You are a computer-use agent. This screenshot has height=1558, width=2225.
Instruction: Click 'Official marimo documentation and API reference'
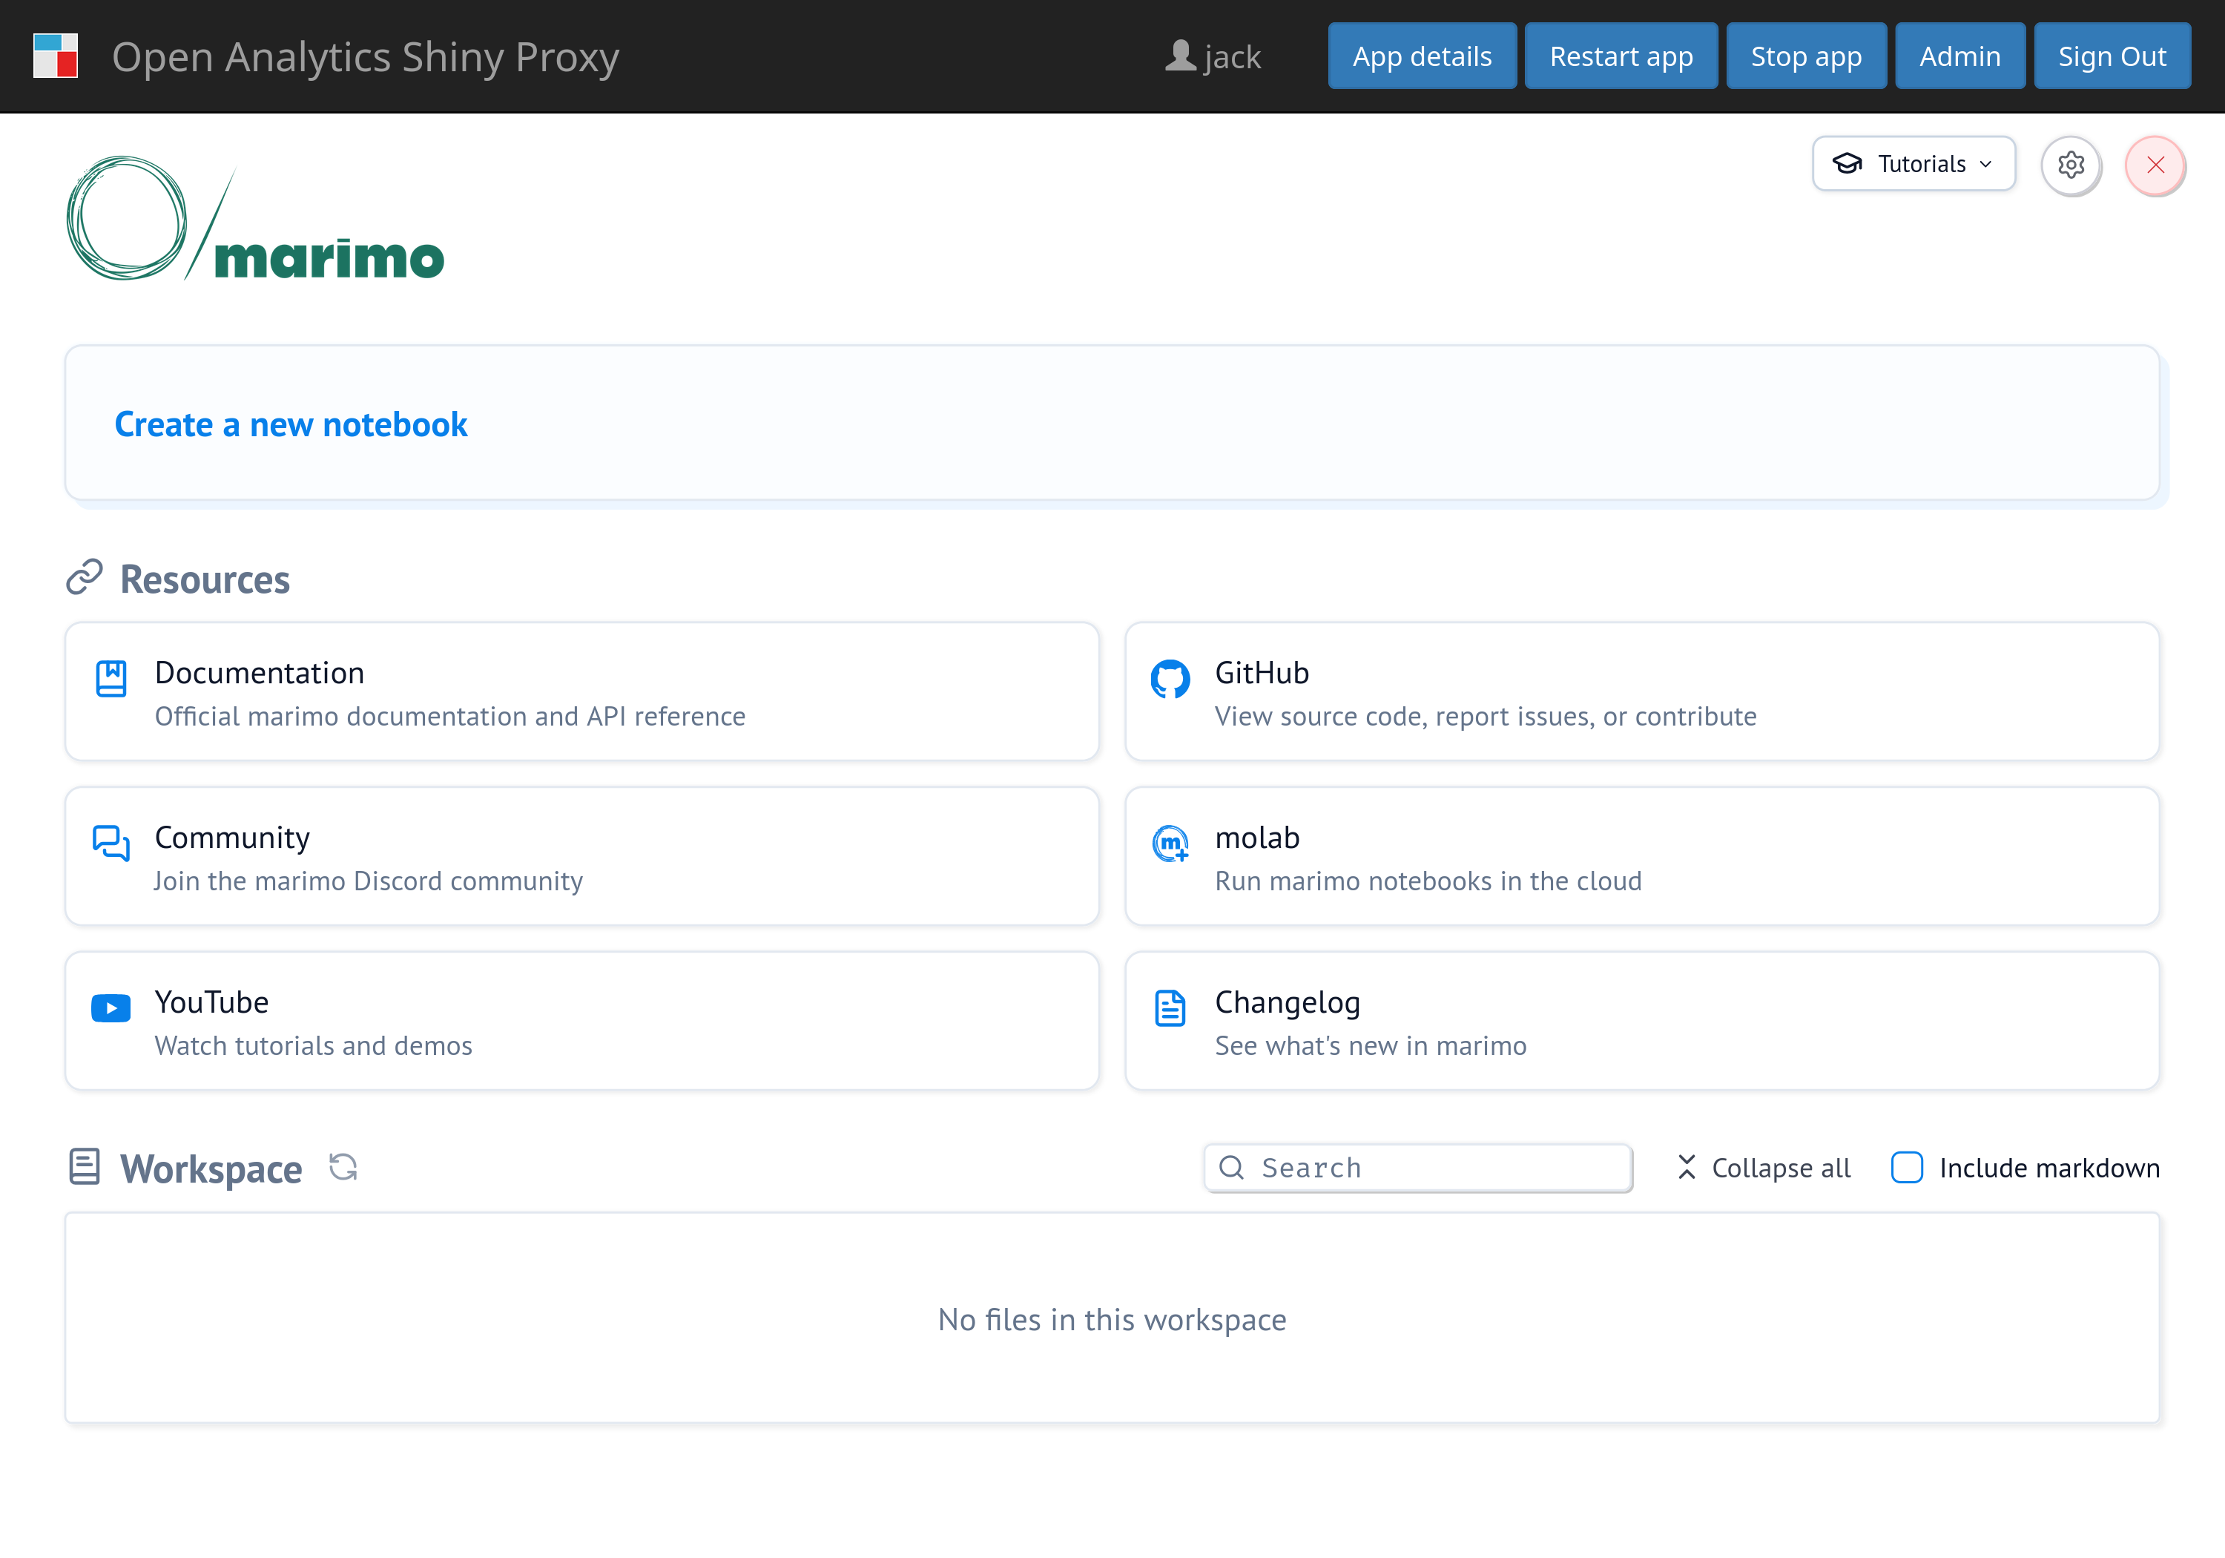pyautogui.click(x=451, y=717)
